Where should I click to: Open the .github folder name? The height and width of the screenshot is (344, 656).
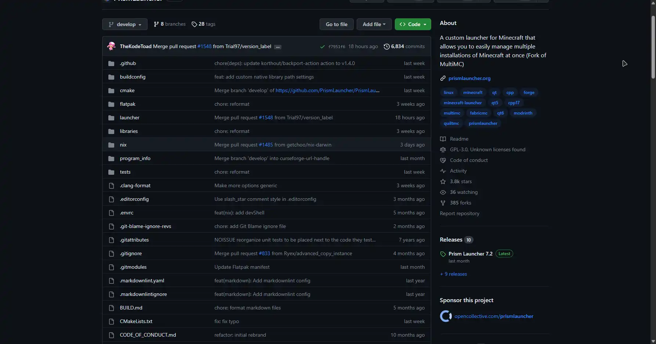pos(128,63)
